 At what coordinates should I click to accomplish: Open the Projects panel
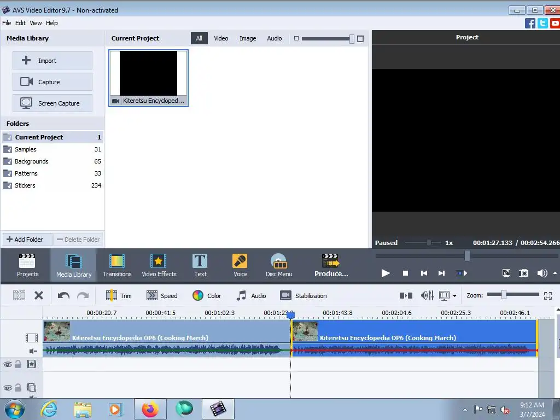point(27,265)
